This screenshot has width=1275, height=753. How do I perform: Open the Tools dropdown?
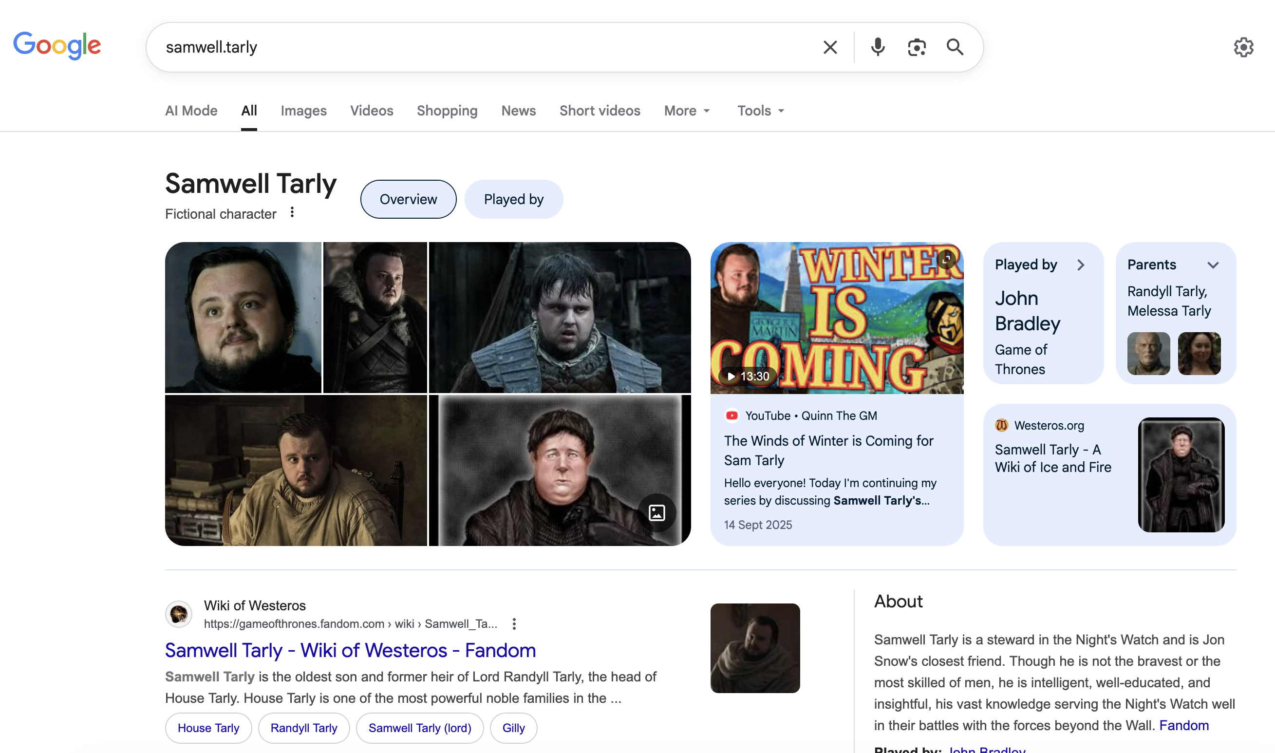[x=761, y=111]
